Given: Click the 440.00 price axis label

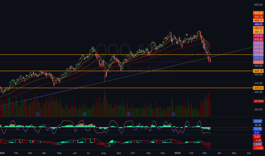Looking at the screenshot, I should click(258, 75).
